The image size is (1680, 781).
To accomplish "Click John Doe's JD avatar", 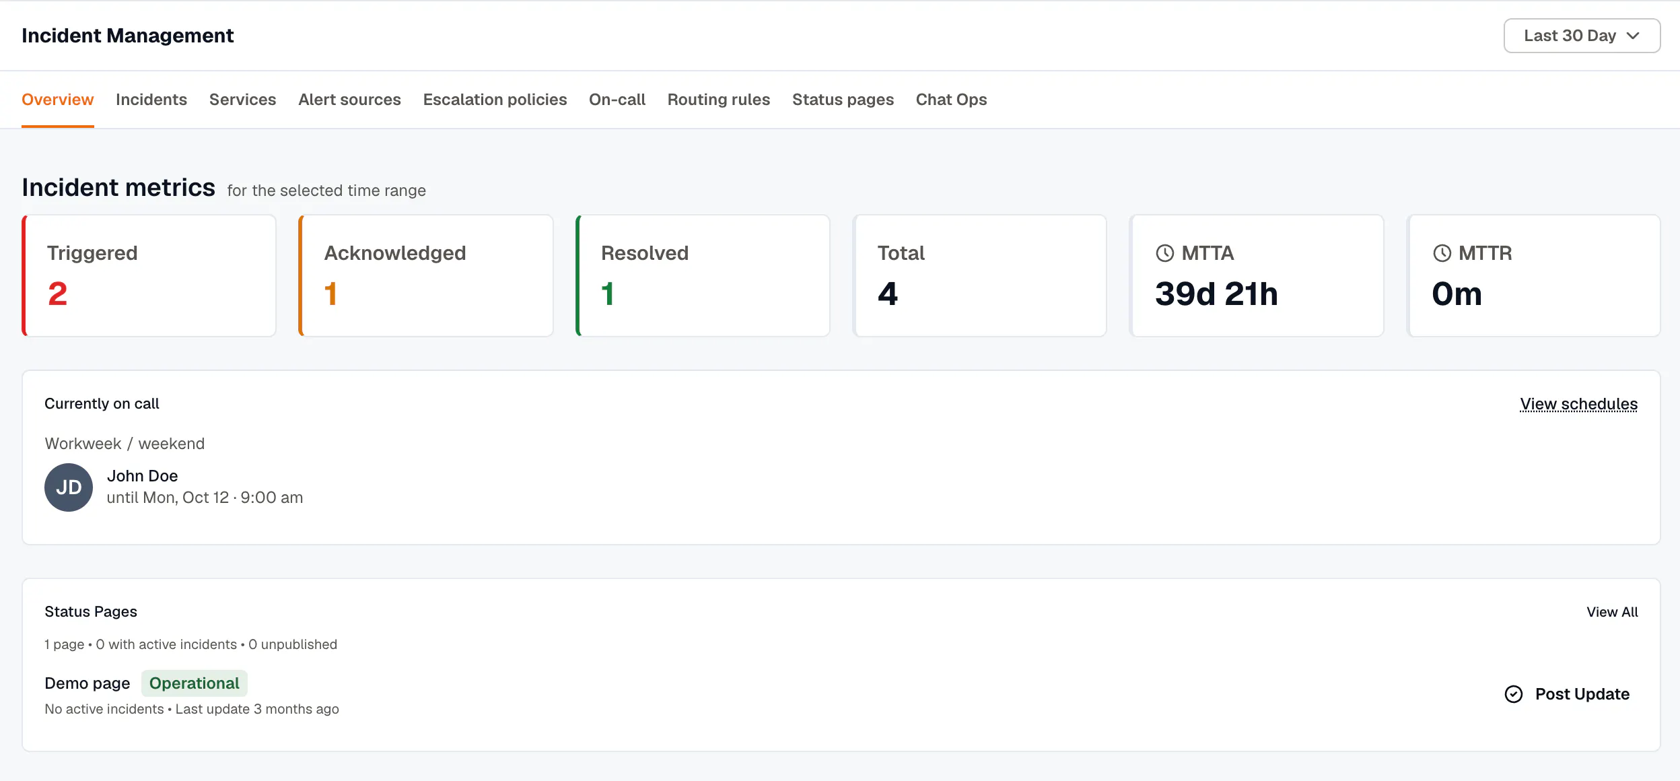I will (69, 487).
